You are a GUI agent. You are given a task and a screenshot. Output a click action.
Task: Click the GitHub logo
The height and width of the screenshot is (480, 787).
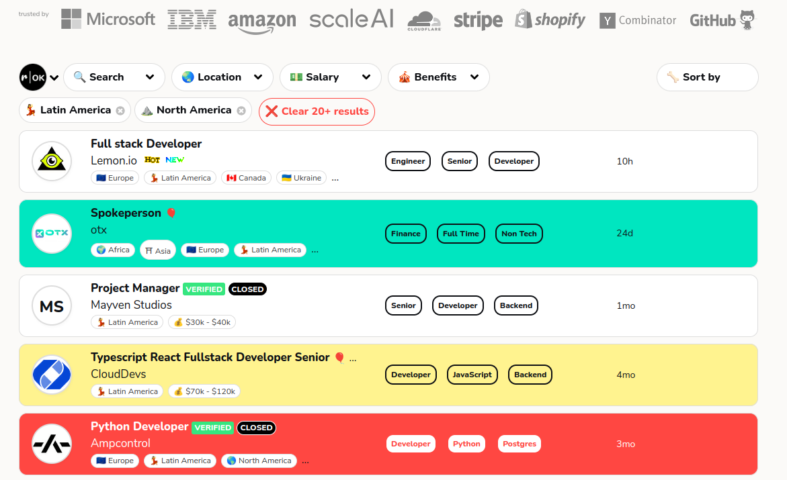[x=722, y=20]
